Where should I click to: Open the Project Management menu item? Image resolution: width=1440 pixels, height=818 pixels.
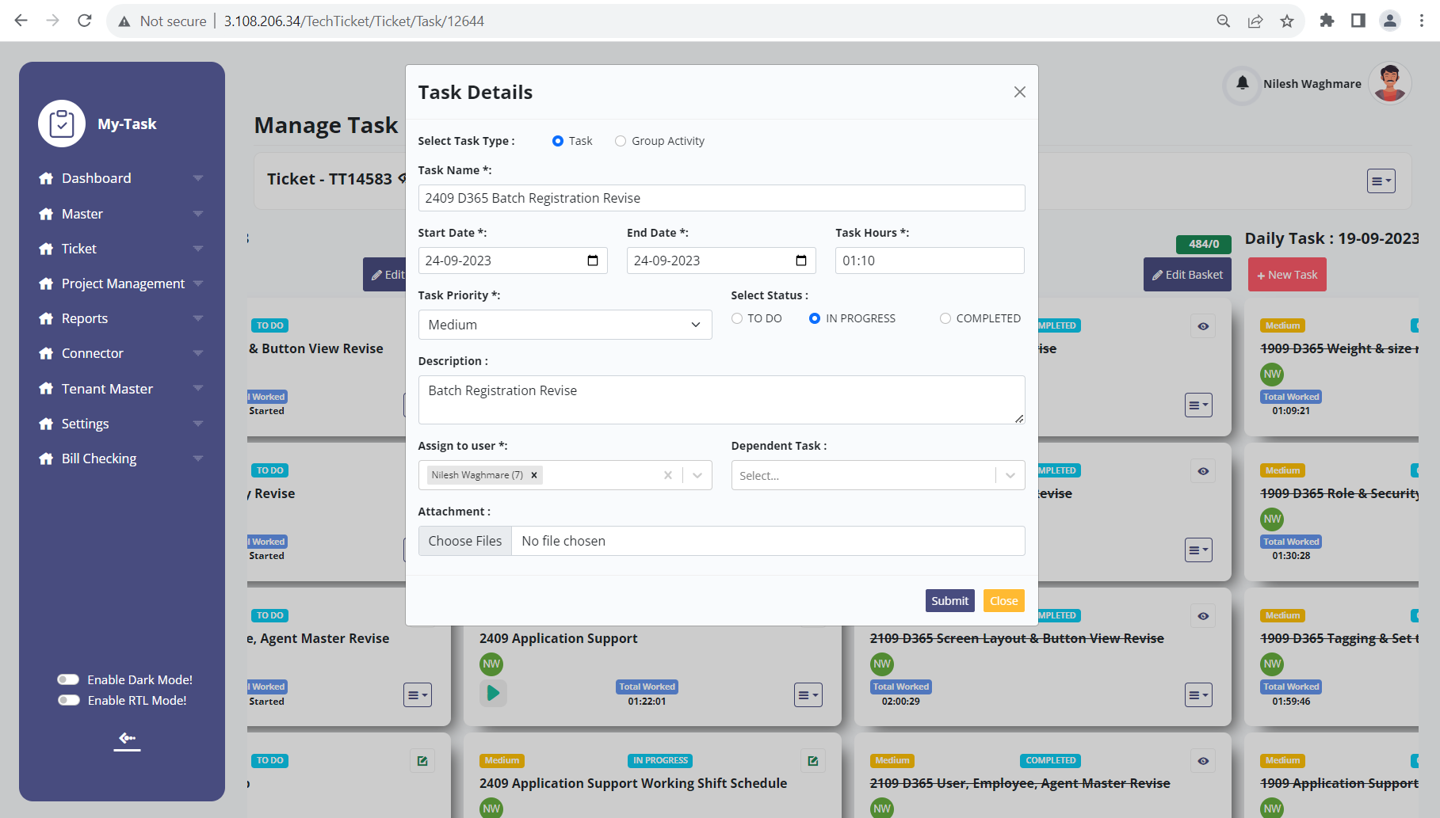(123, 283)
